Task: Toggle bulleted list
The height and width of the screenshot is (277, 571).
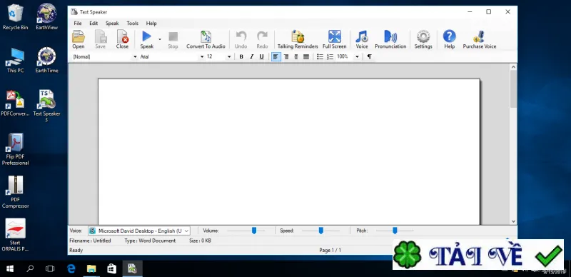Action: (x=320, y=57)
